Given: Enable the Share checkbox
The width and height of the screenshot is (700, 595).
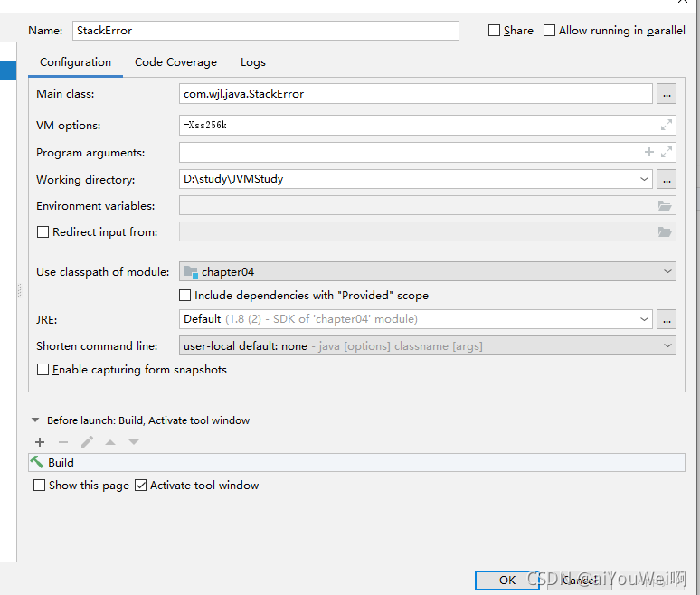Looking at the screenshot, I should pos(494,31).
